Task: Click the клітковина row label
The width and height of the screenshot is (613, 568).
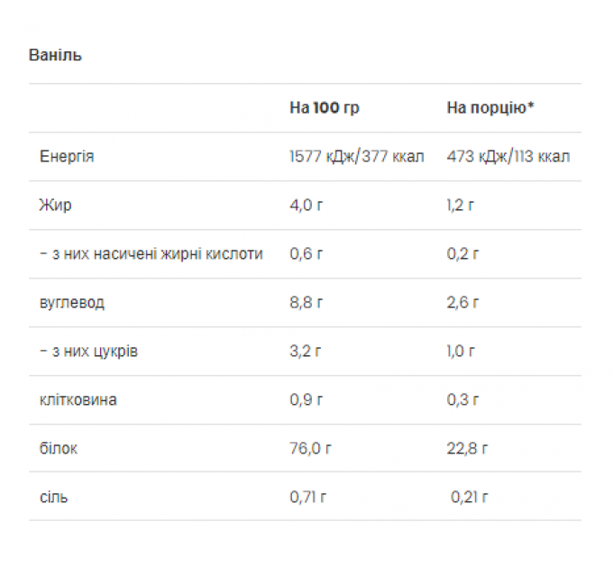Action: 78,400
